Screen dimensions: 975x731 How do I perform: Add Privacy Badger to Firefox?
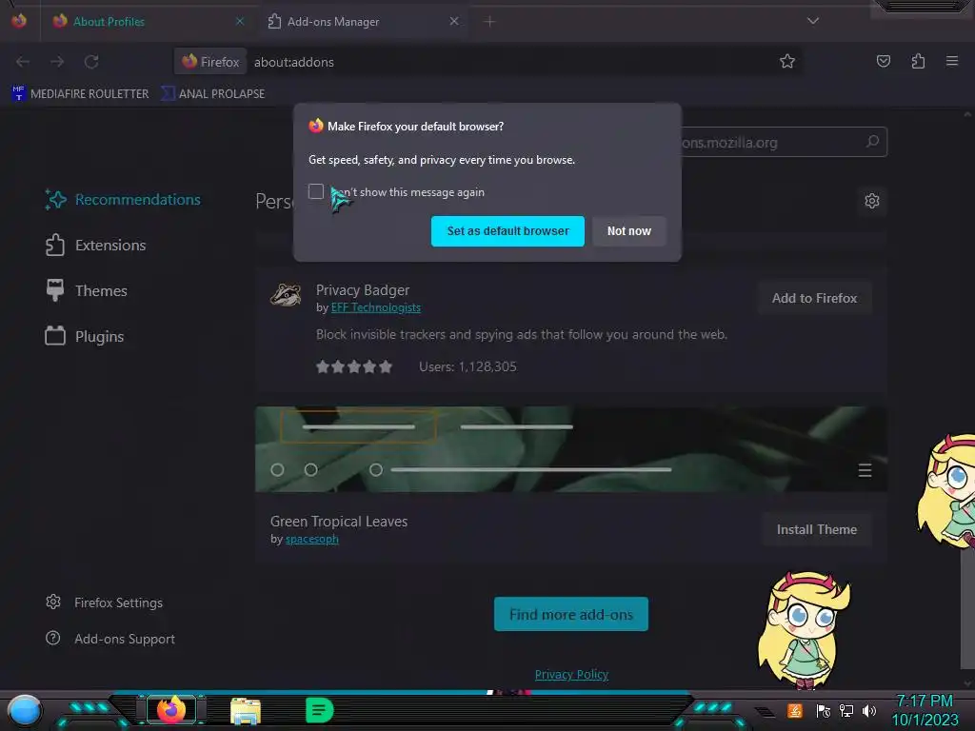click(x=814, y=298)
